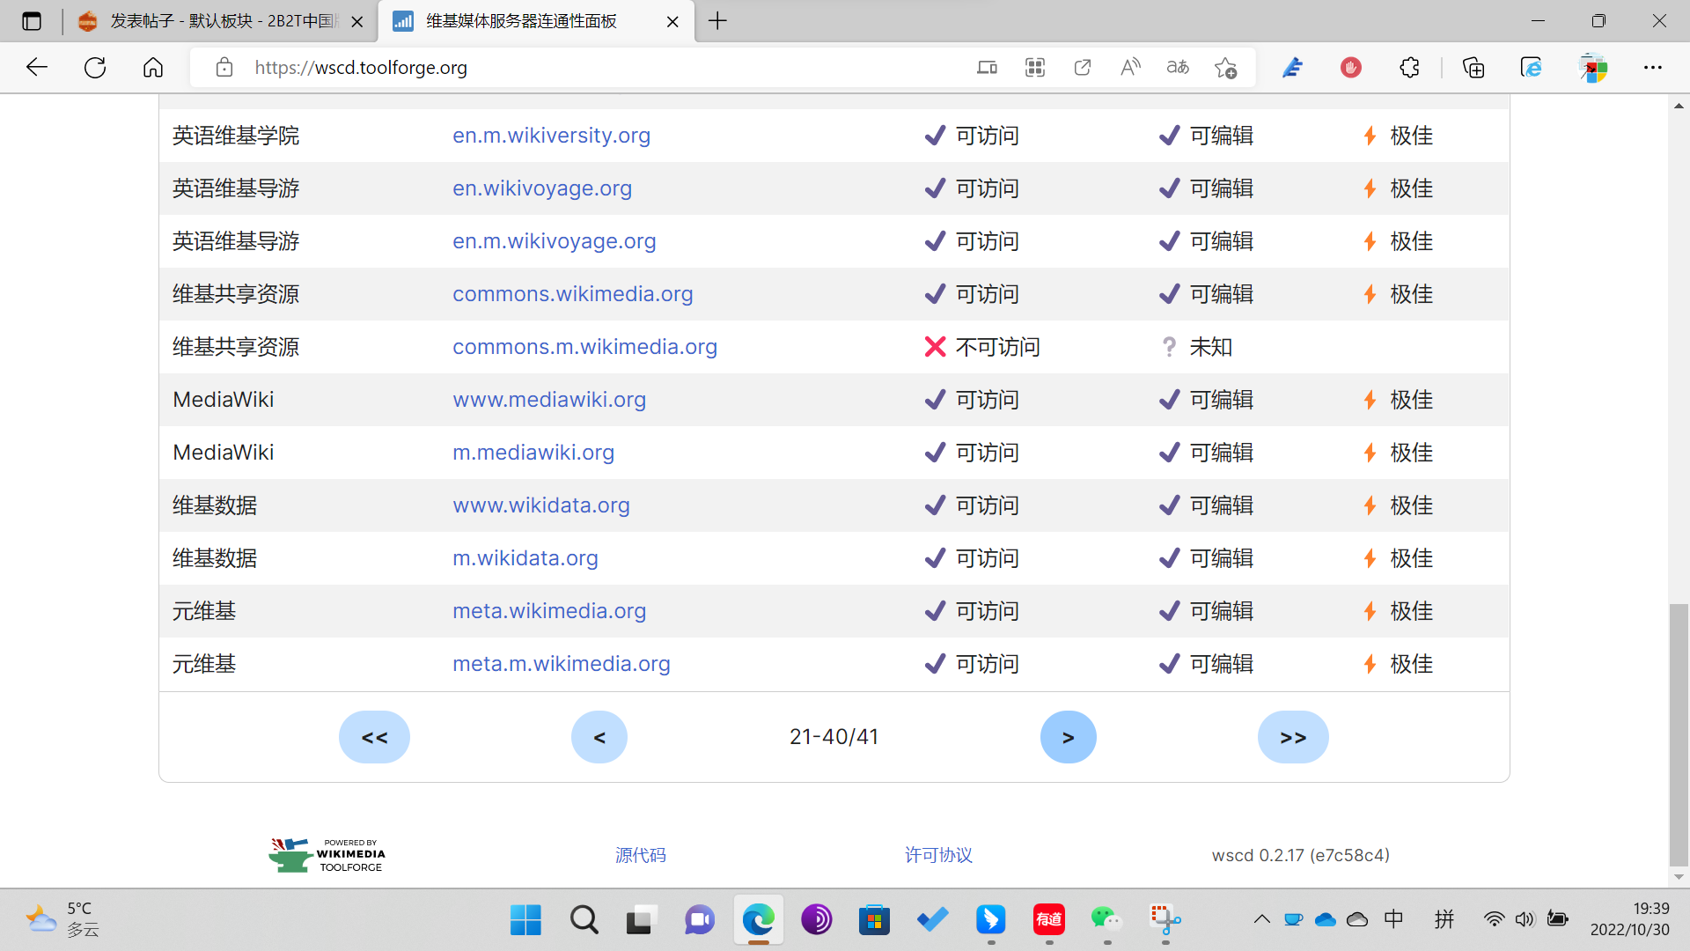This screenshot has height=951, width=1690.
Task: Open www.mediawiki.org link
Action: click(549, 400)
